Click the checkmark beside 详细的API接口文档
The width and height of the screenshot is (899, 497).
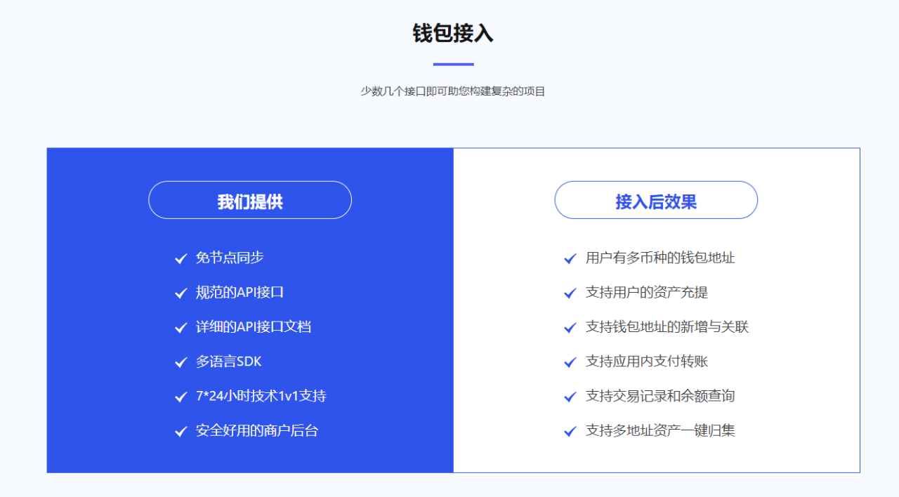[181, 327]
